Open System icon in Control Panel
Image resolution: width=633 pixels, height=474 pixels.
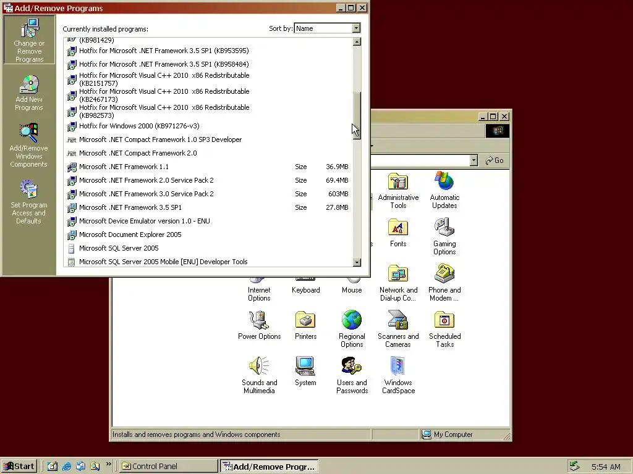coord(305,371)
